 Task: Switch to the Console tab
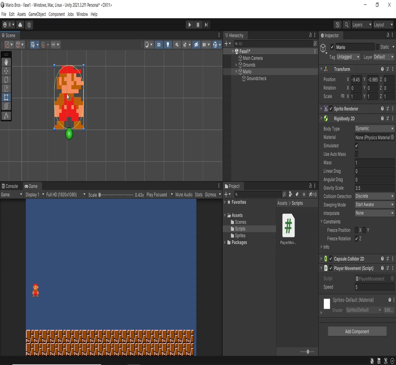point(10,186)
